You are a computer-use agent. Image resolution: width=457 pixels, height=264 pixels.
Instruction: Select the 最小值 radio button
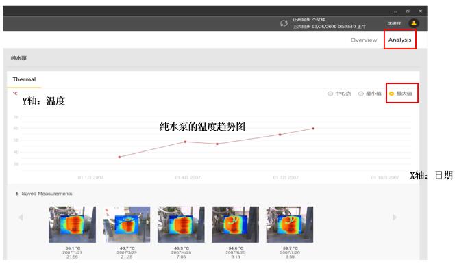pyautogui.click(x=361, y=94)
